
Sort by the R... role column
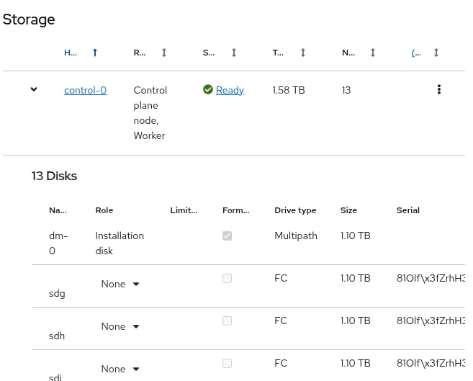(x=164, y=53)
